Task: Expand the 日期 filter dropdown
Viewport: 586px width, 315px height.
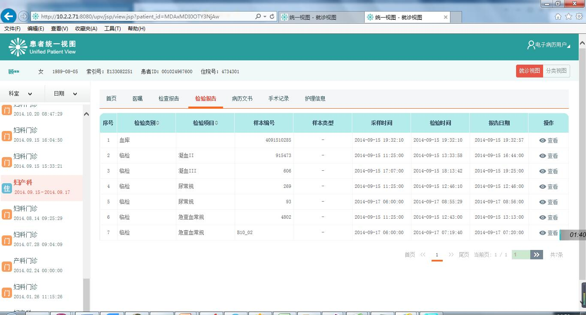Action: [65, 94]
